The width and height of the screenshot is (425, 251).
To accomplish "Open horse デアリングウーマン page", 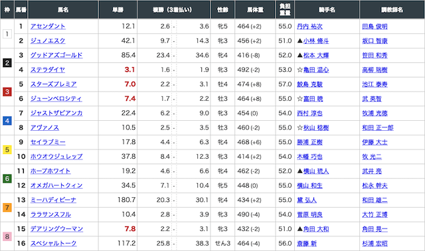I will pyautogui.click(x=56, y=229).
